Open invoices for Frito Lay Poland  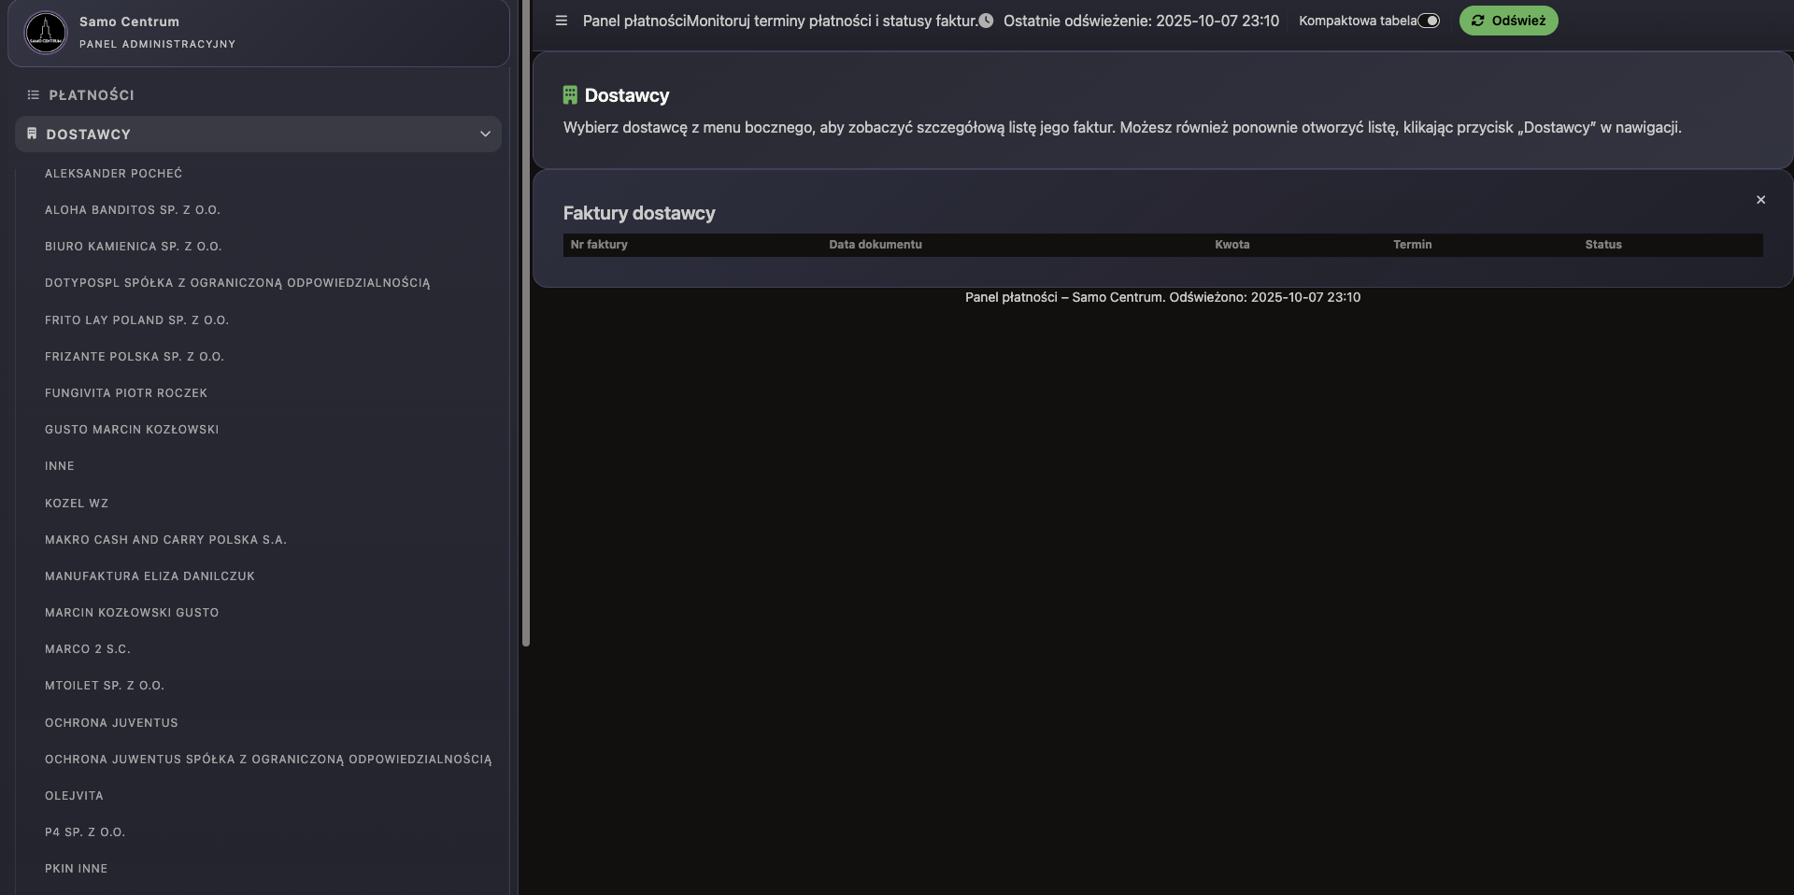(x=136, y=320)
